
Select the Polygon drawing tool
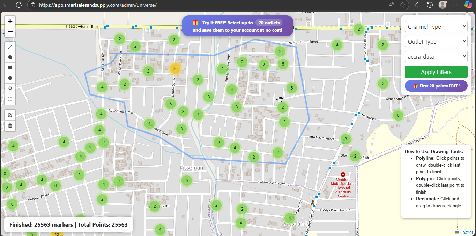pos(10,57)
